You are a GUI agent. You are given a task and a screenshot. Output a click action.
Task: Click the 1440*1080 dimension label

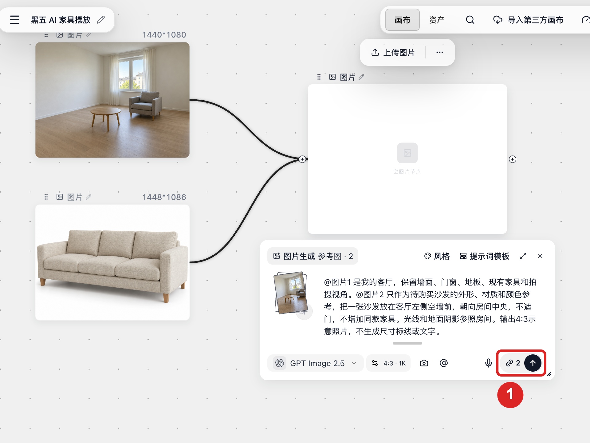pos(164,35)
